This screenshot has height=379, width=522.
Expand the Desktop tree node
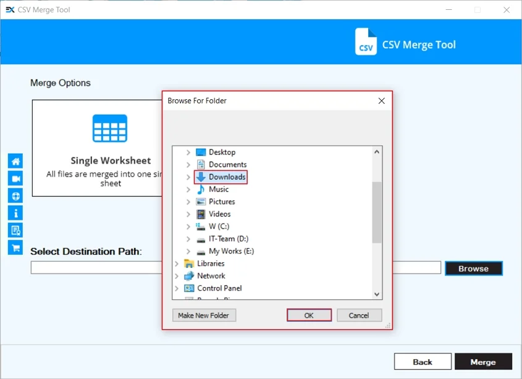point(188,152)
